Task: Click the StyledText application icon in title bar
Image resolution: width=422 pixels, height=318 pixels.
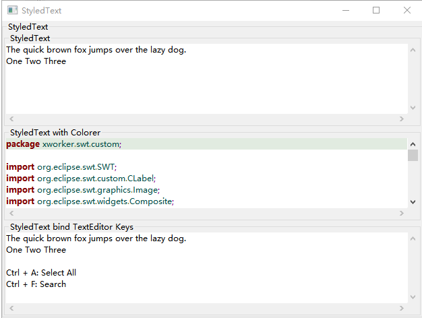Action: (11, 11)
